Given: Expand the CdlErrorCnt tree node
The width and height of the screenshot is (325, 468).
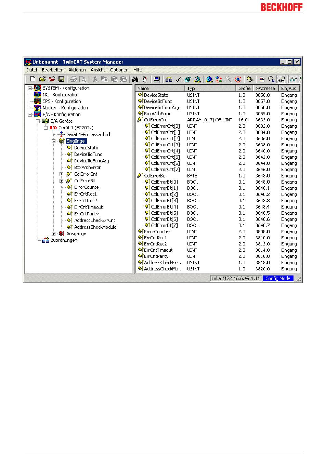Looking at the screenshot, I should [61, 174].
